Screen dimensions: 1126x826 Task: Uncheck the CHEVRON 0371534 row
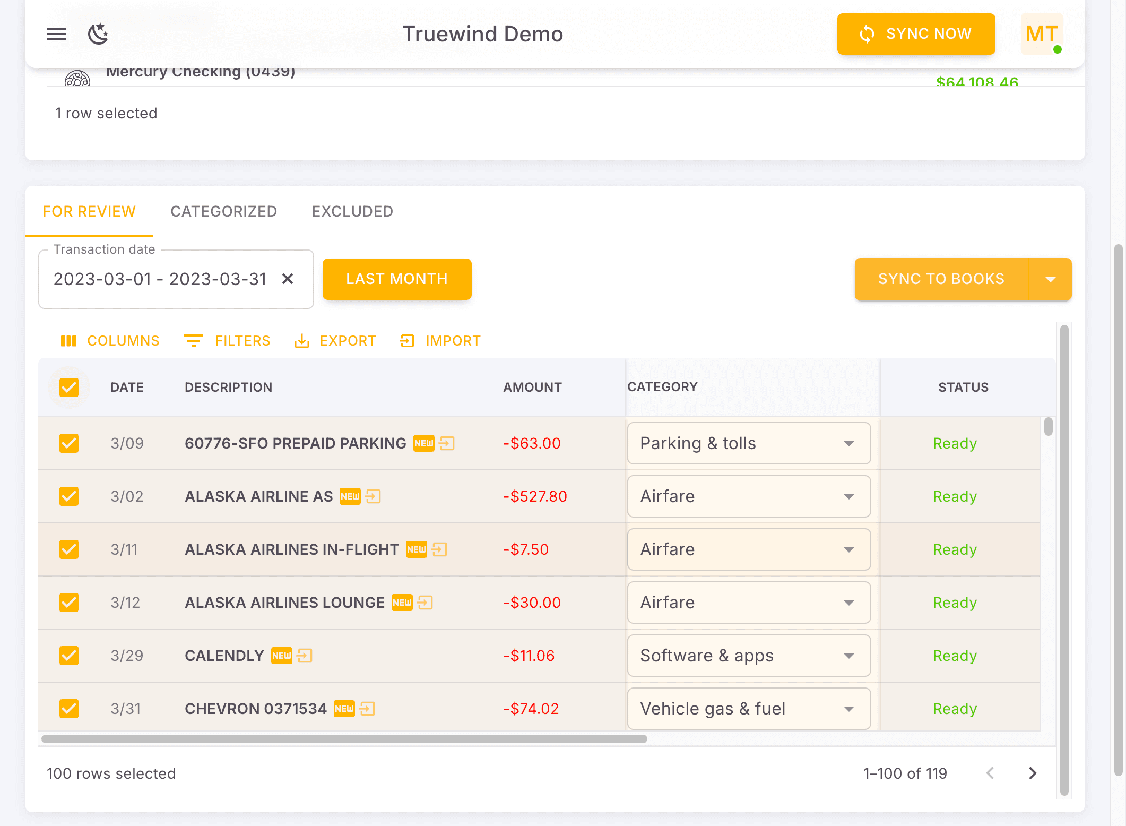68,708
